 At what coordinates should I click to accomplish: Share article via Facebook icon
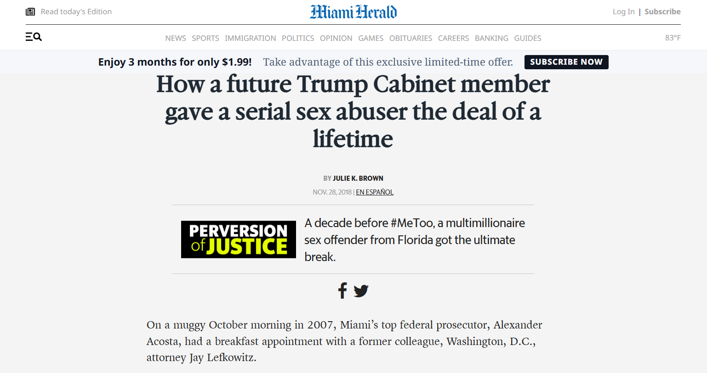pyautogui.click(x=342, y=290)
